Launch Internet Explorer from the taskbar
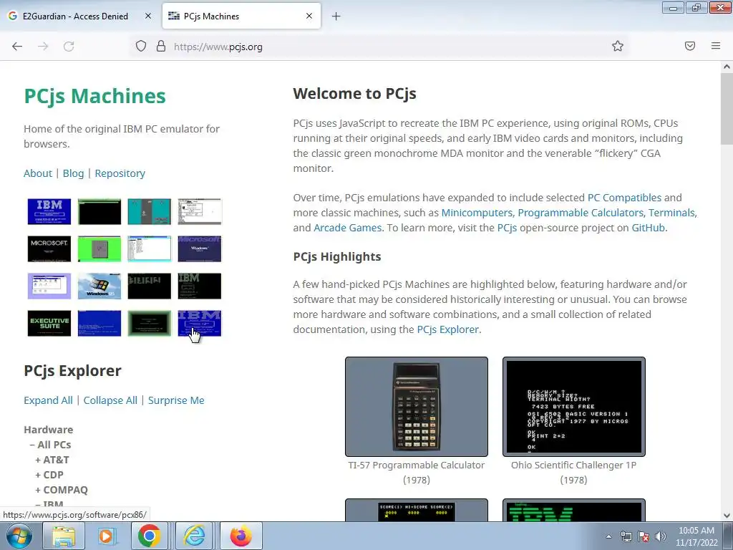Screen dimensions: 733x550 pos(193,536)
